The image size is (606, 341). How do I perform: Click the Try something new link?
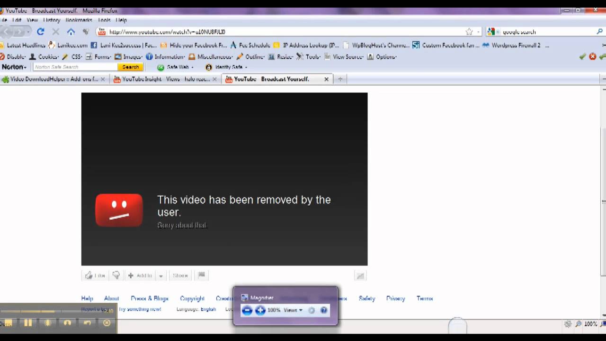click(140, 309)
